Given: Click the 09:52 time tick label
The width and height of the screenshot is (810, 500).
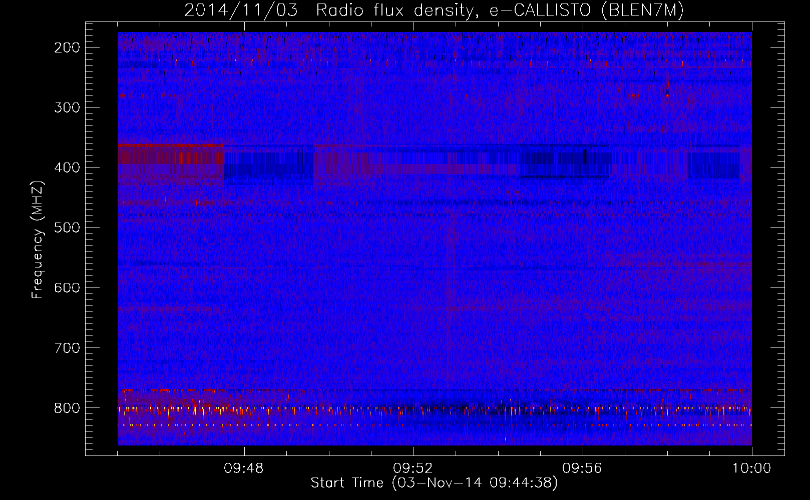Looking at the screenshot, I should pos(413,468).
